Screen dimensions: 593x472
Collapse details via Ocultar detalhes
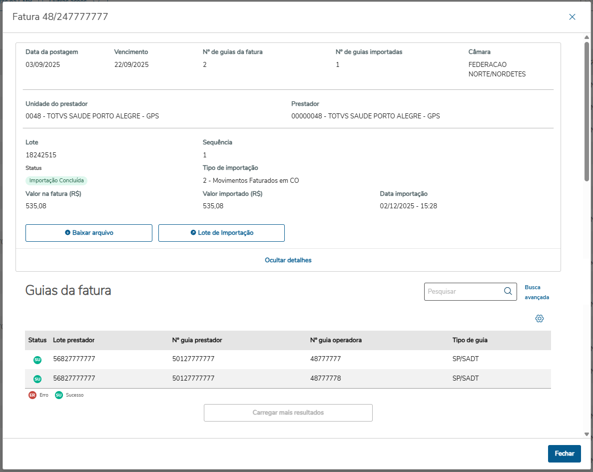coord(288,260)
